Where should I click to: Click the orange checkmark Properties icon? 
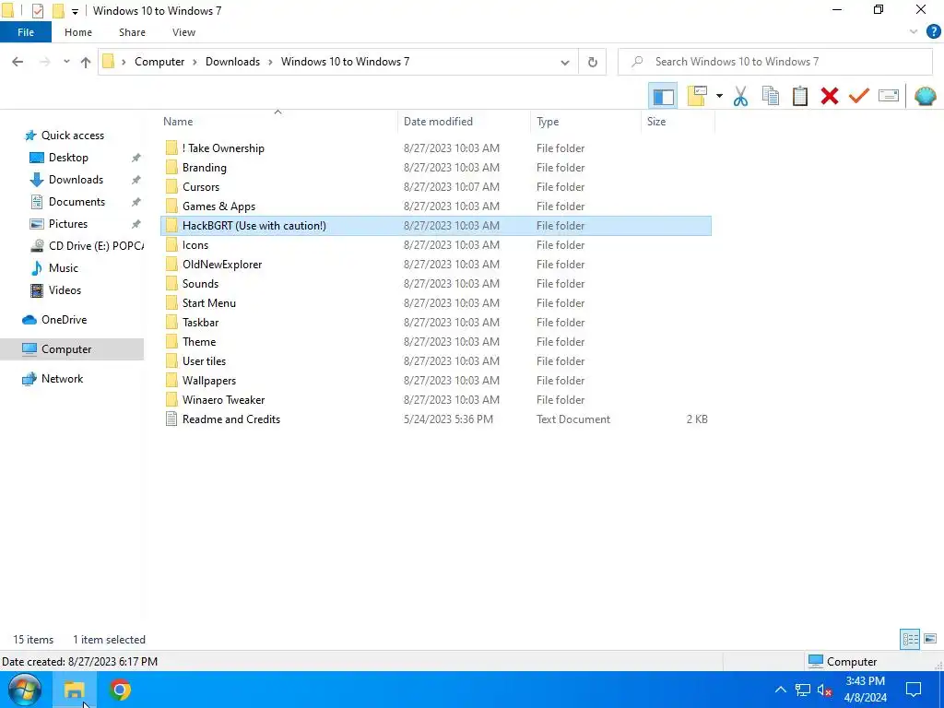click(x=859, y=96)
